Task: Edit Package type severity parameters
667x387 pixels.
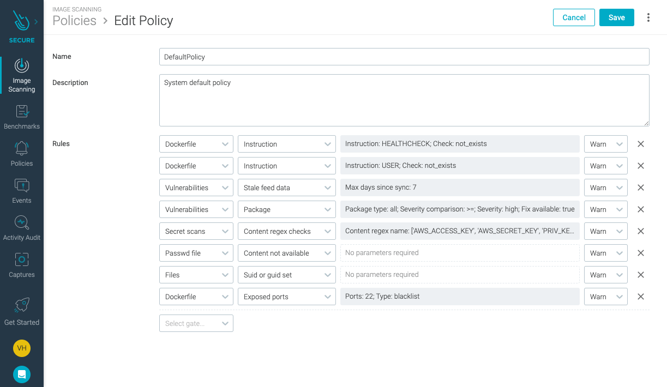Action: coord(460,209)
